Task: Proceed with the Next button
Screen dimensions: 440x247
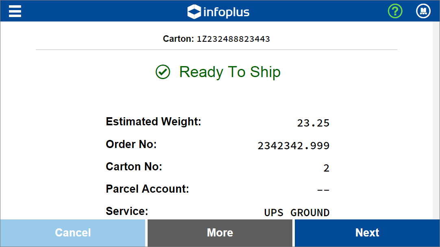Action: (367, 233)
